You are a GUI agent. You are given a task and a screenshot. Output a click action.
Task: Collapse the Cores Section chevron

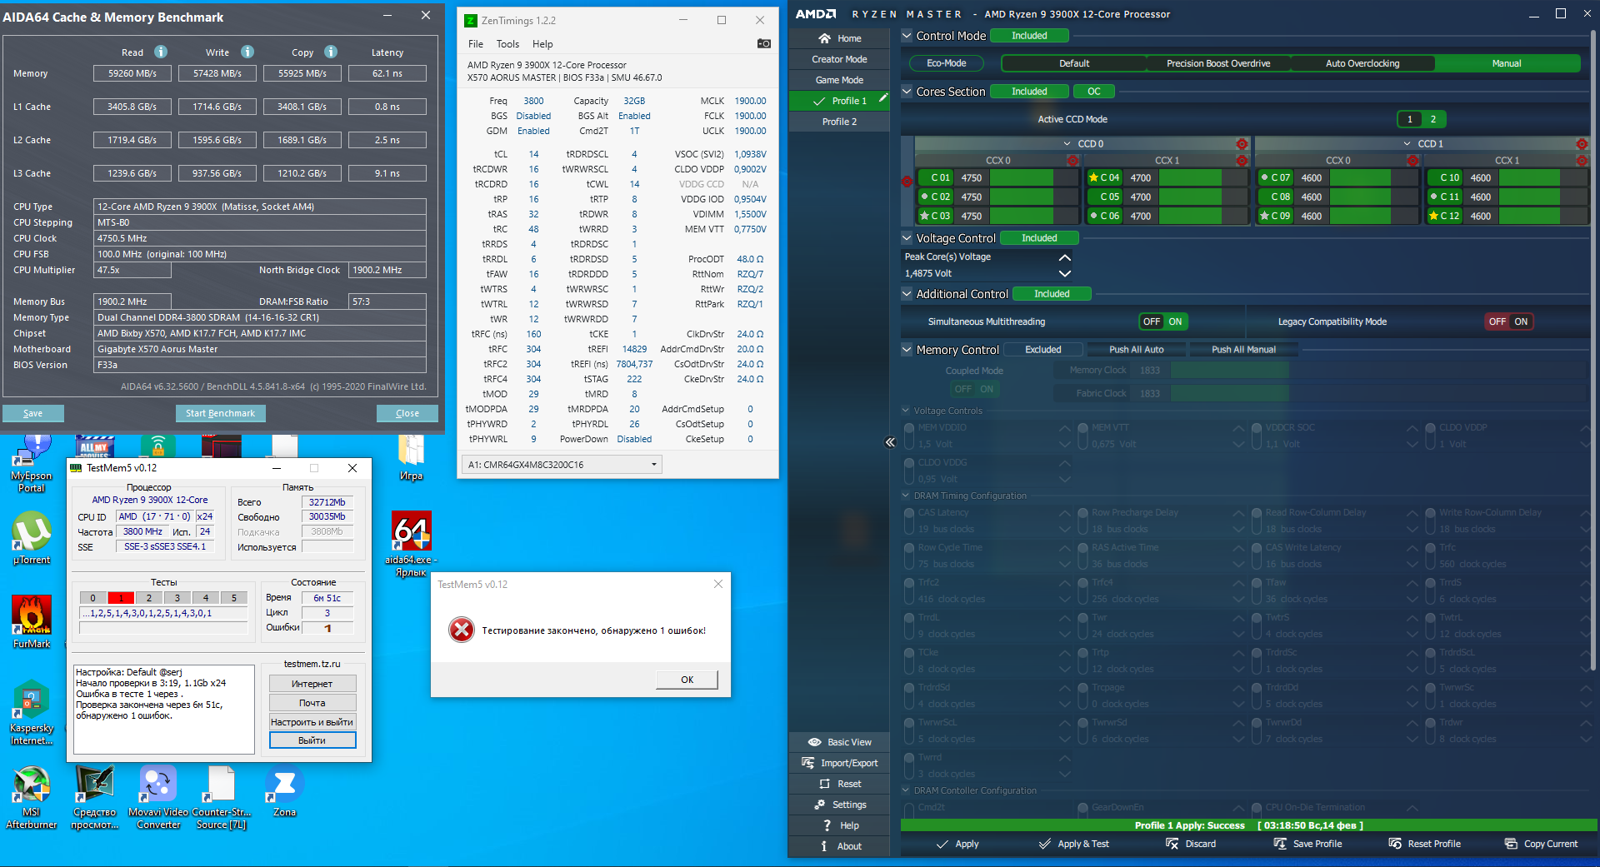[907, 92]
